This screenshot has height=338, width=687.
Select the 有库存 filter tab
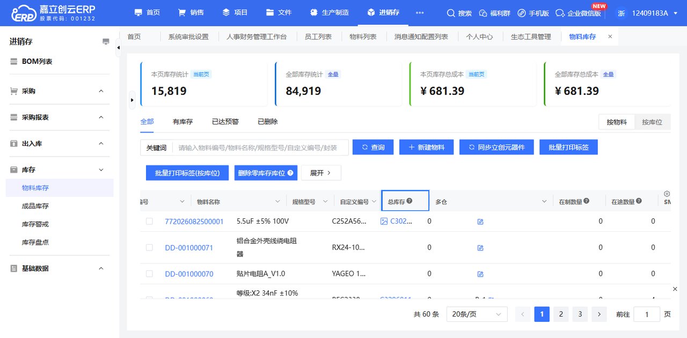pos(182,122)
